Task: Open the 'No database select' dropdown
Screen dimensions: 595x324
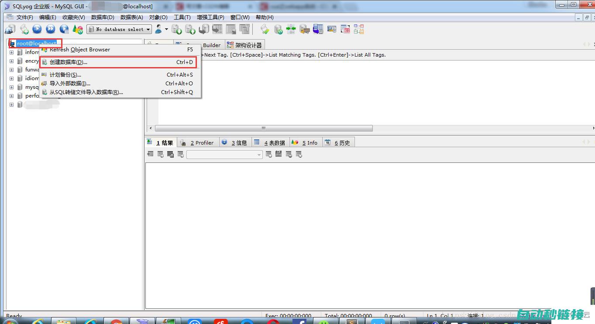Action: point(119,29)
